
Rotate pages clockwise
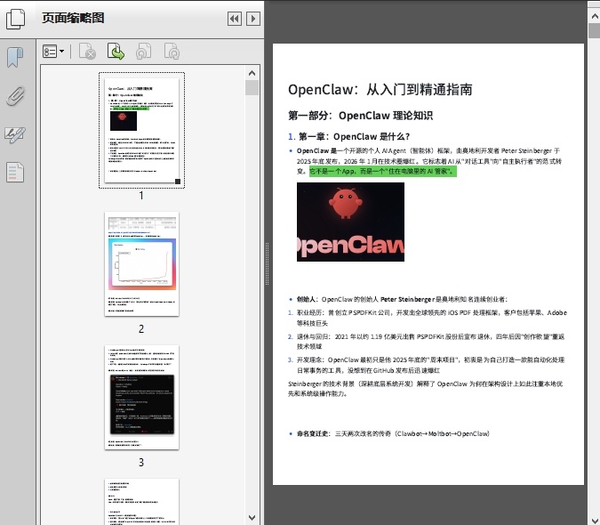172,52
